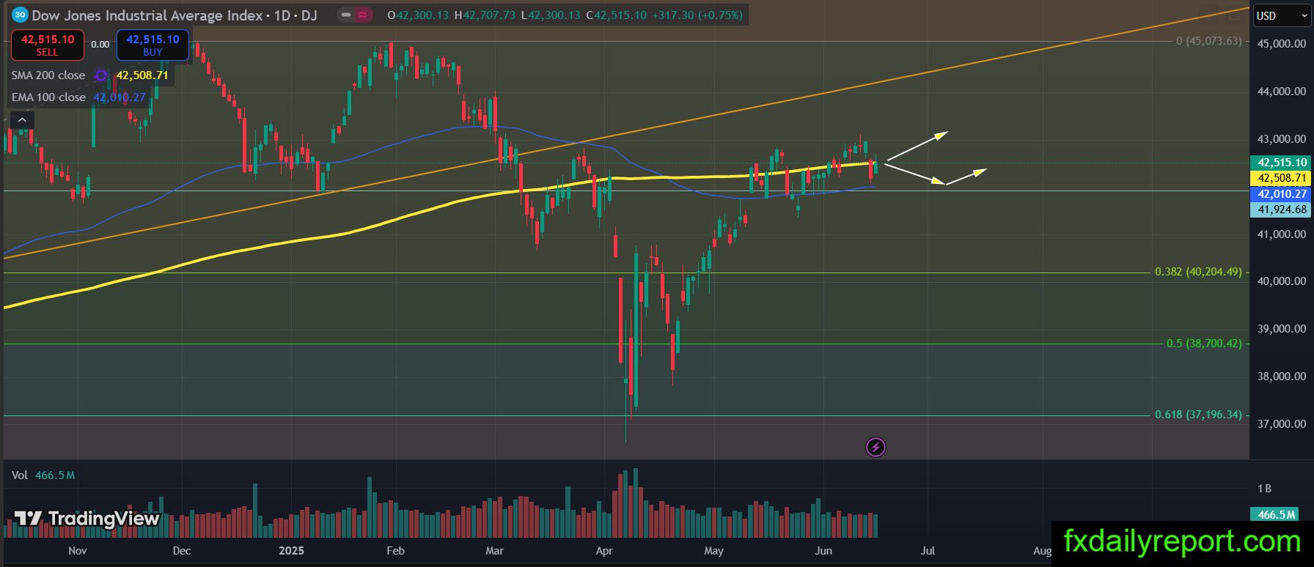Click the Apr label on time axis
The height and width of the screenshot is (567, 1314).
[x=604, y=551]
